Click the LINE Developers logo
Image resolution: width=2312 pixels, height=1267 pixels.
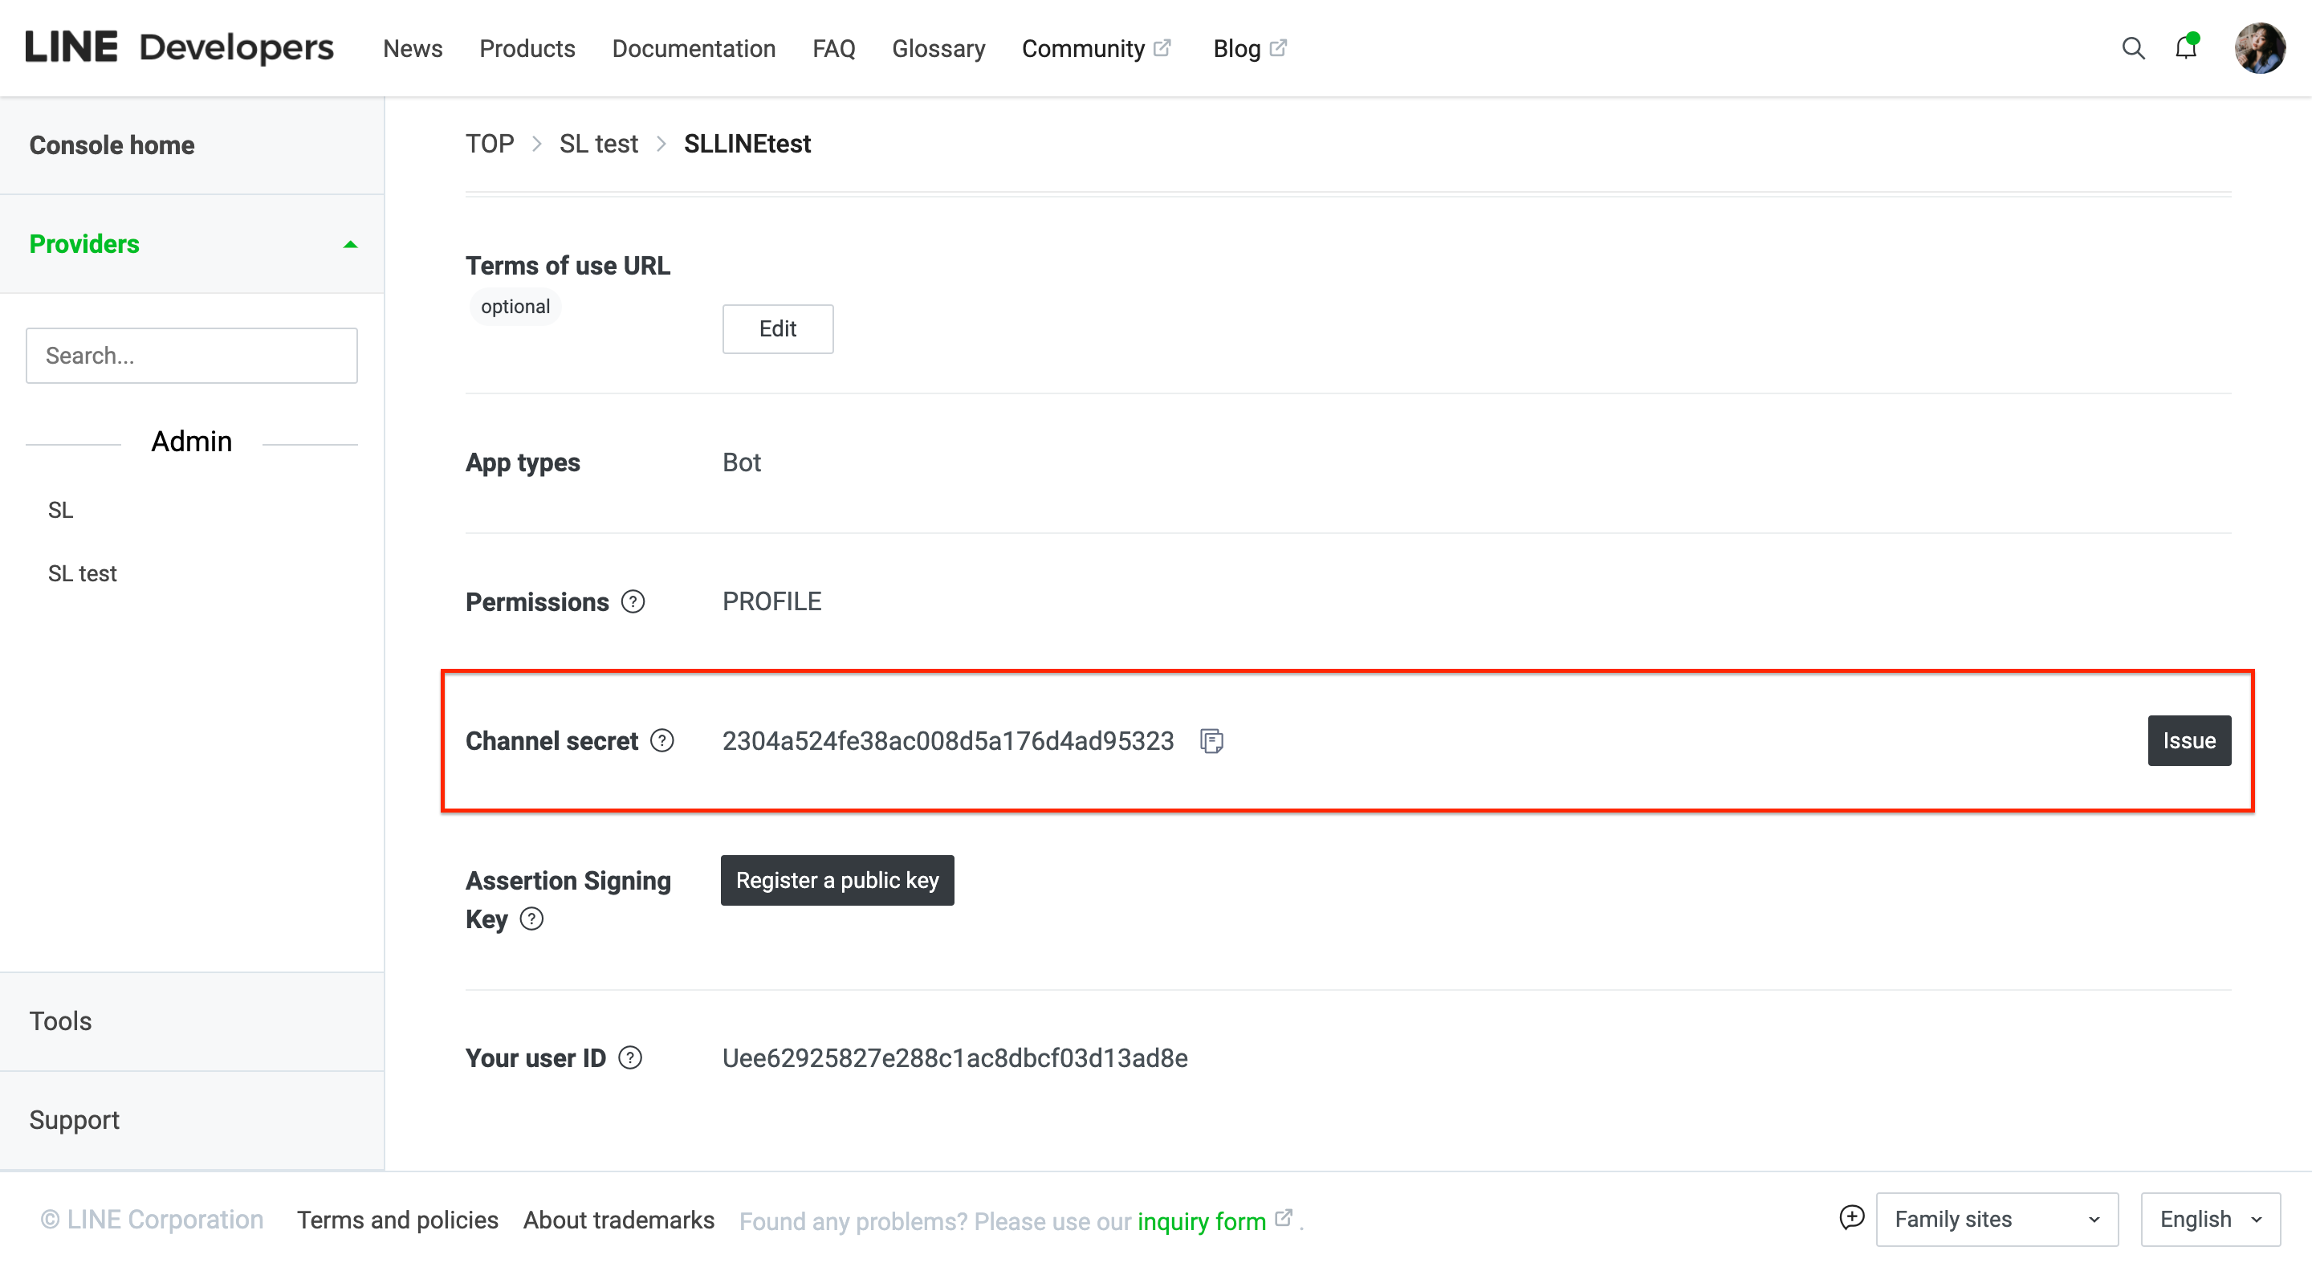pos(180,47)
